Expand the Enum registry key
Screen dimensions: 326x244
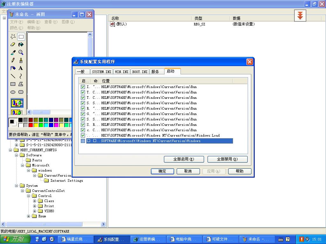click(28, 216)
